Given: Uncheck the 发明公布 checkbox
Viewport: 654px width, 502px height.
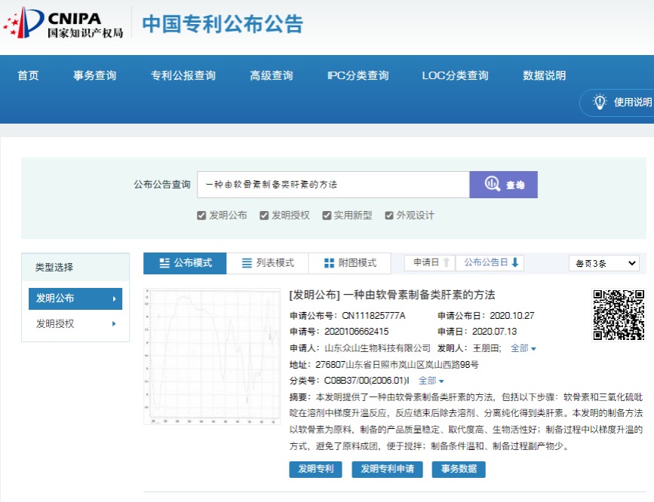Looking at the screenshot, I should tap(201, 216).
